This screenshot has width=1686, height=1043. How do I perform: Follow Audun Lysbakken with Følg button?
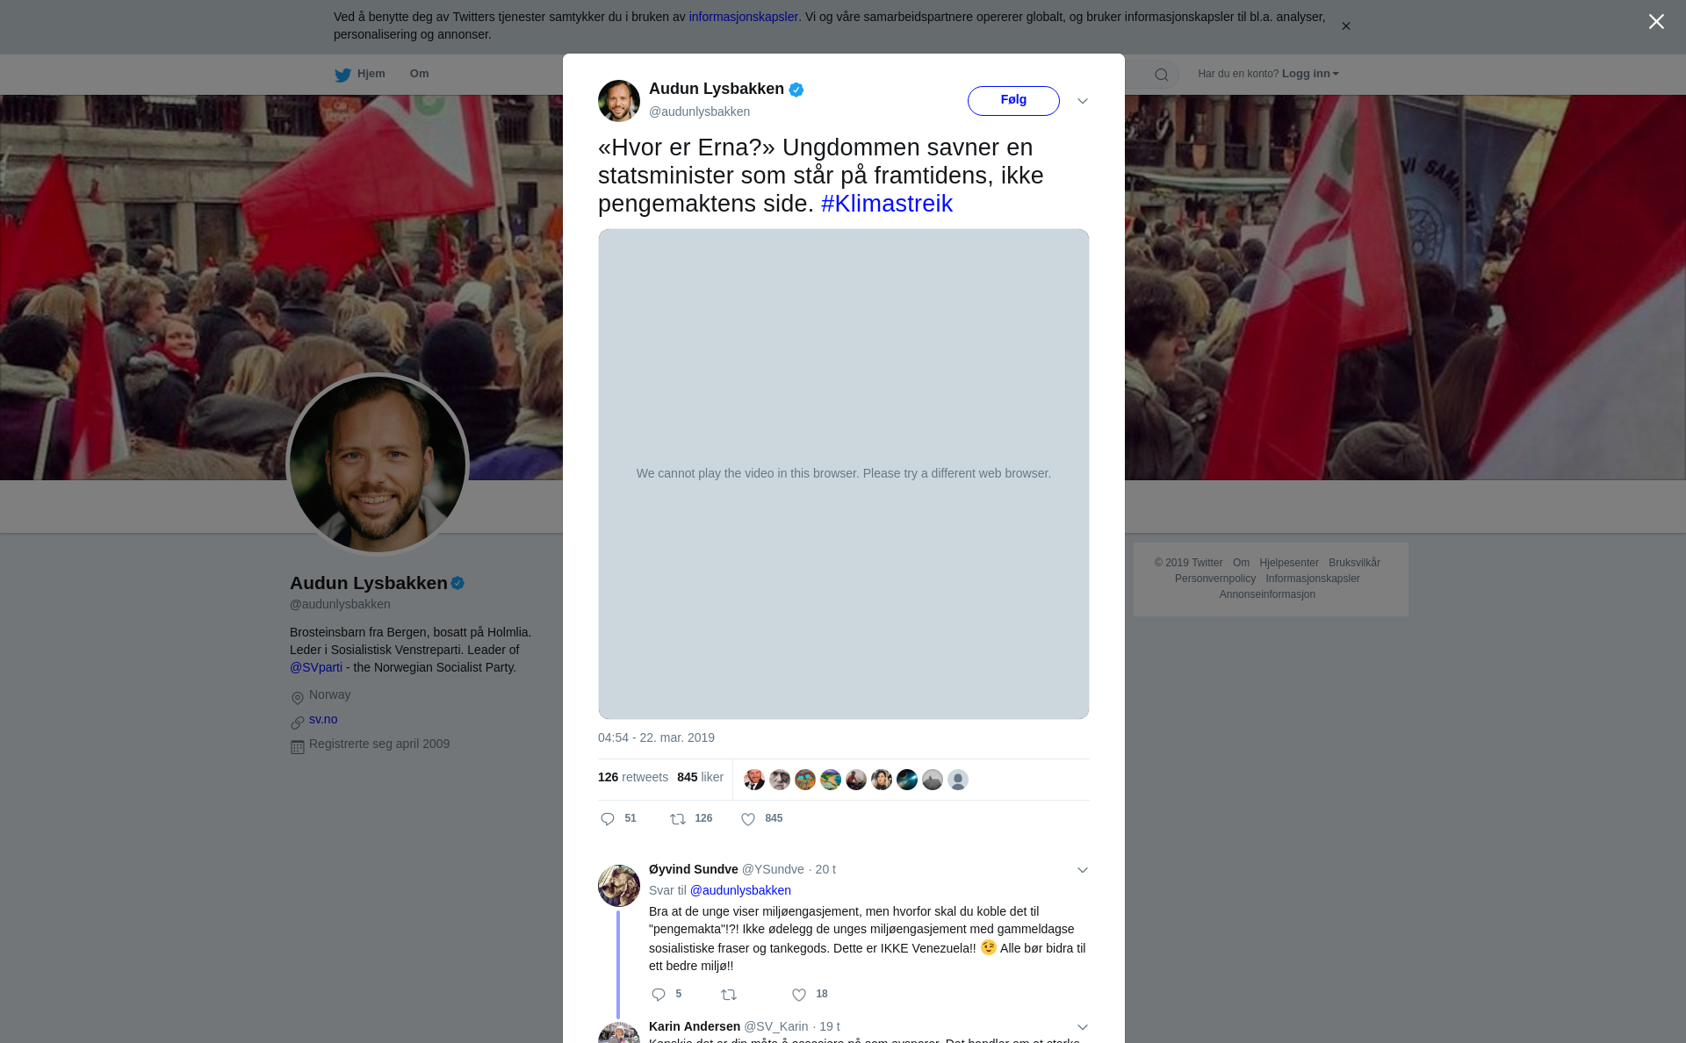click(1013, 100)
